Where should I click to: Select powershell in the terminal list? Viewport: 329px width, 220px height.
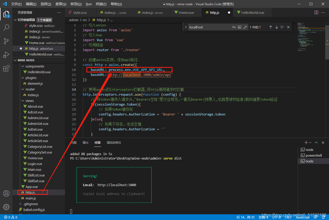[313, 155]
